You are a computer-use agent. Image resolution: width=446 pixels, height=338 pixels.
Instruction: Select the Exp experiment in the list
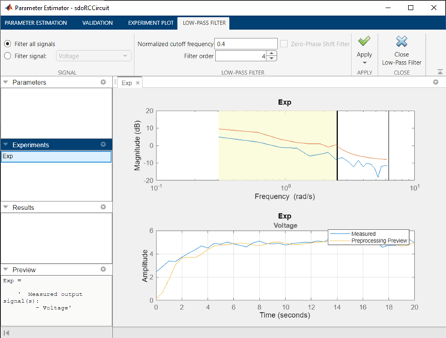(56, 156)
